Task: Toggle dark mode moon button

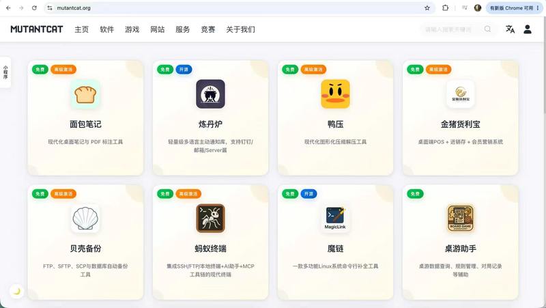Action: coord(16,292)
